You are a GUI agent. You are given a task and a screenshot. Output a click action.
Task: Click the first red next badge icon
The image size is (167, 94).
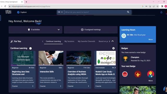[x=125, y=74]
